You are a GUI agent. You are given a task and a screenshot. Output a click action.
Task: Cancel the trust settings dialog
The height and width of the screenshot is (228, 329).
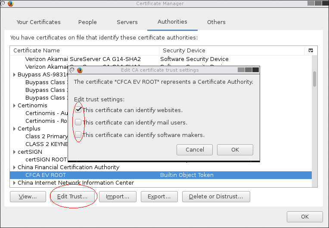[x=195, y=150]
